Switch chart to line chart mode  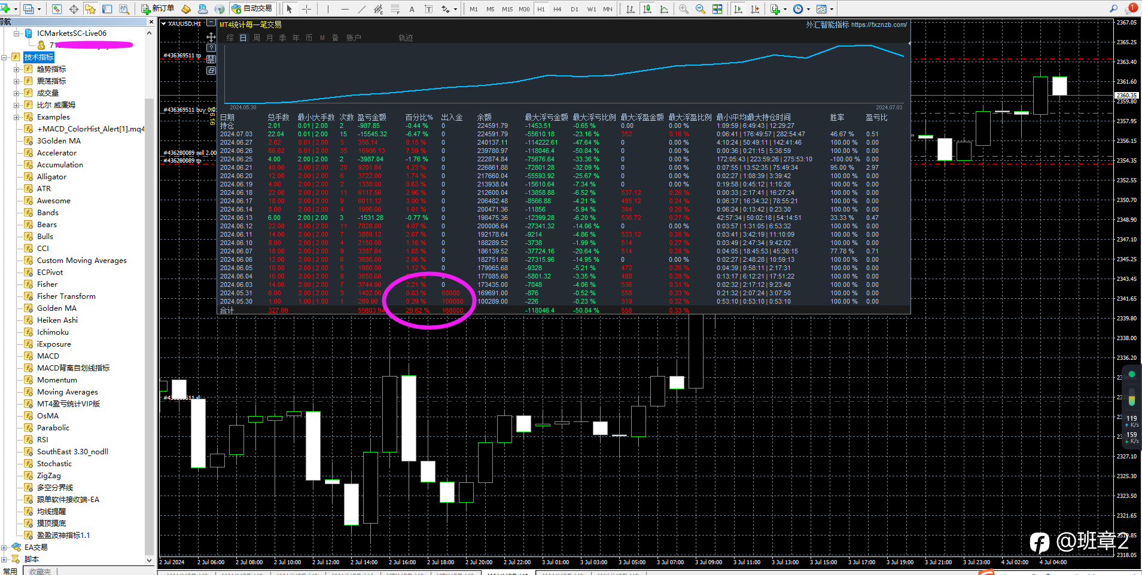click(x=664, y=9)
